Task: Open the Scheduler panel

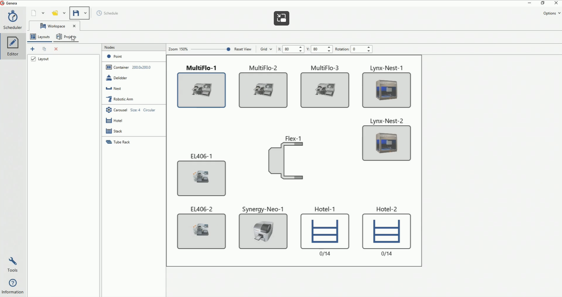Action: pos(13,19)
